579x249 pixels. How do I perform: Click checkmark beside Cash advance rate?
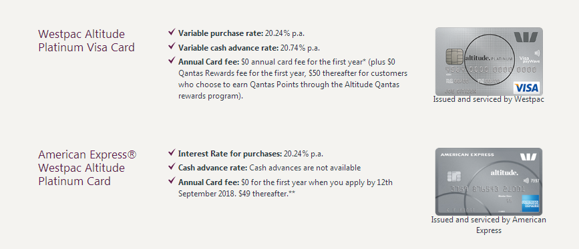[x=172, y=166]
